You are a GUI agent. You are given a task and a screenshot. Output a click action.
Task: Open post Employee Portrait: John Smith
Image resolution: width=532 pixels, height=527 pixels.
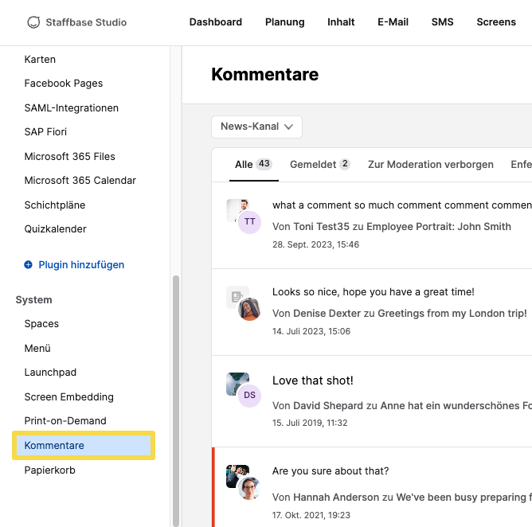[x=438, y=227]
